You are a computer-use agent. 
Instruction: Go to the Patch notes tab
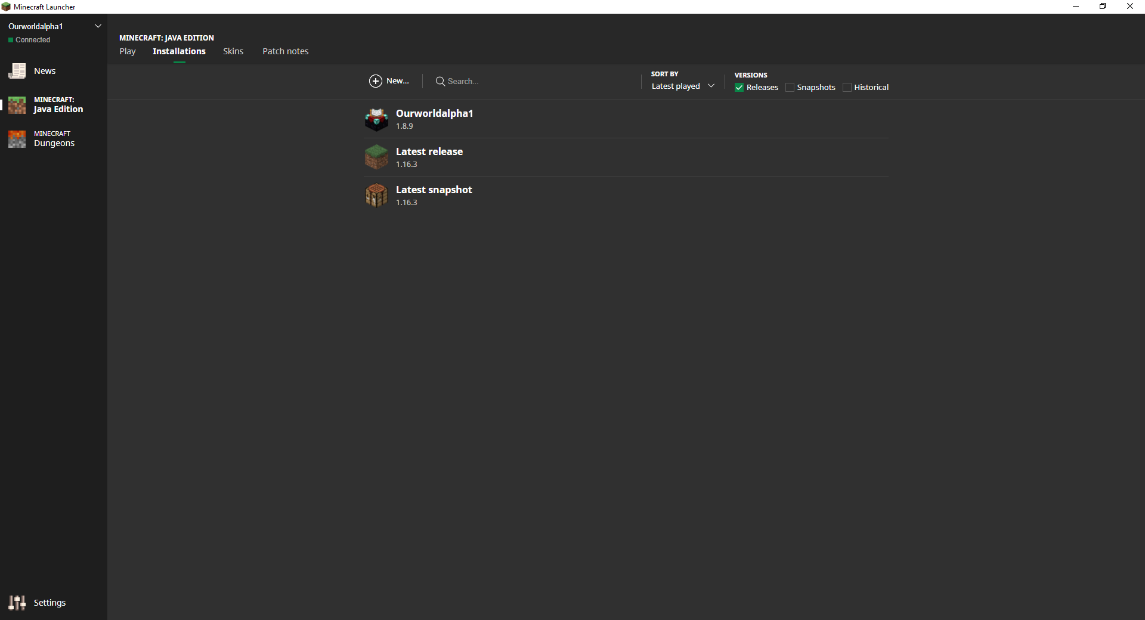pos(286,51)
